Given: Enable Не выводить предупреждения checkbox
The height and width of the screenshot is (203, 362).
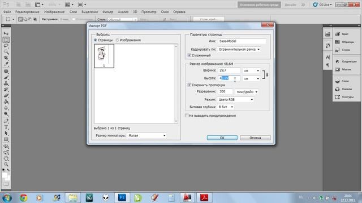Looking at the screenshot, I should click(x=187, y=116).
